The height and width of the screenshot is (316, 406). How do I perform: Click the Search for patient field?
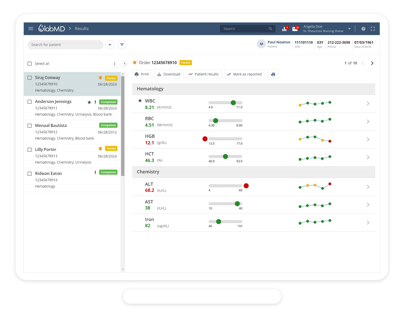coord(65,45)
